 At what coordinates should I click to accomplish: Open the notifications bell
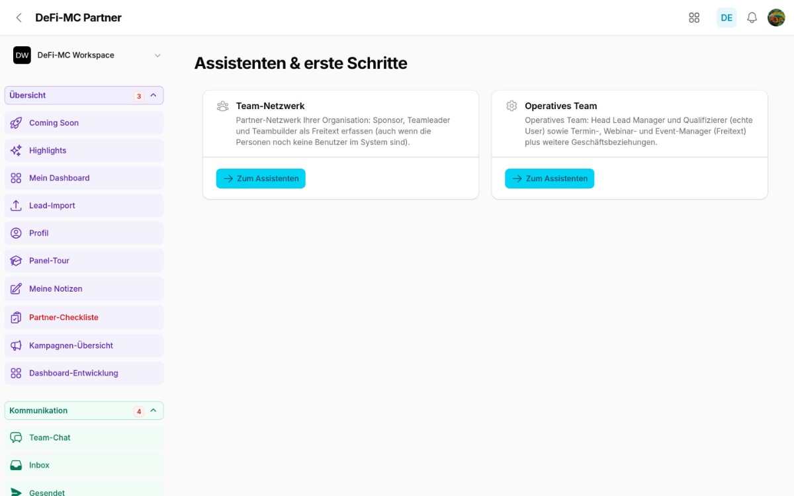752,18
